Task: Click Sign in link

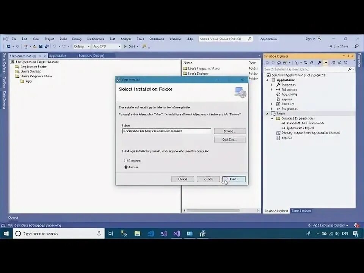Action: pyautogui.click(x=310, y=39)
